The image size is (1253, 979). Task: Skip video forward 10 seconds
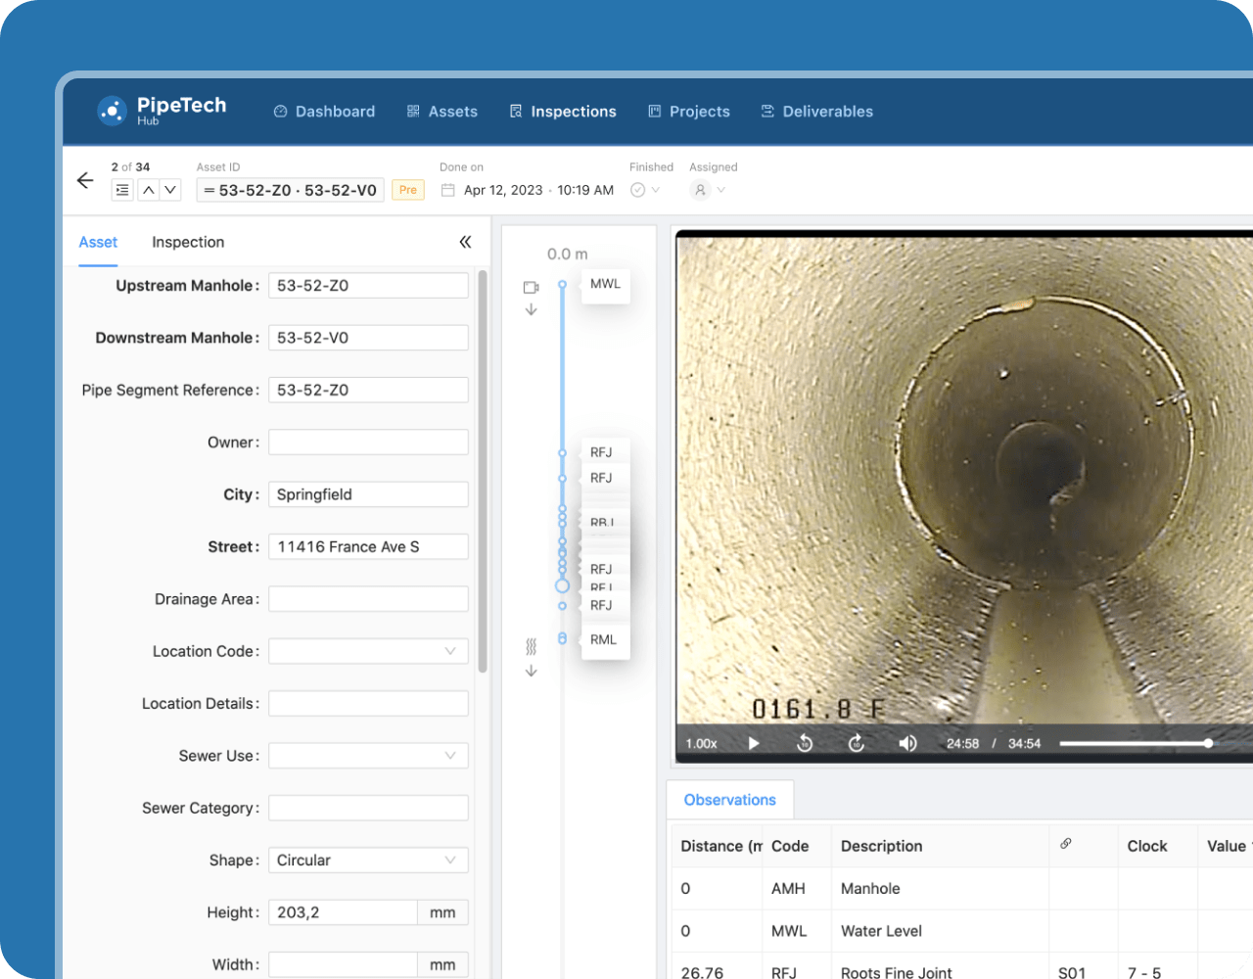coord(856,743)
